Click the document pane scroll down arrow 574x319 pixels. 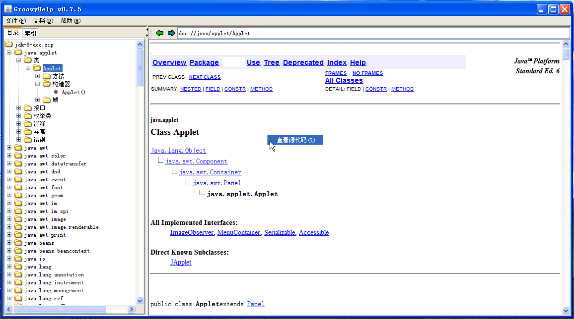566,311
